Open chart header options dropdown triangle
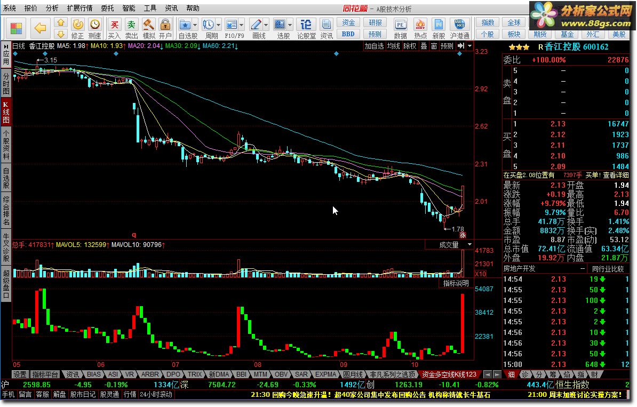This screenshot has width=637, height=407. 469,46
